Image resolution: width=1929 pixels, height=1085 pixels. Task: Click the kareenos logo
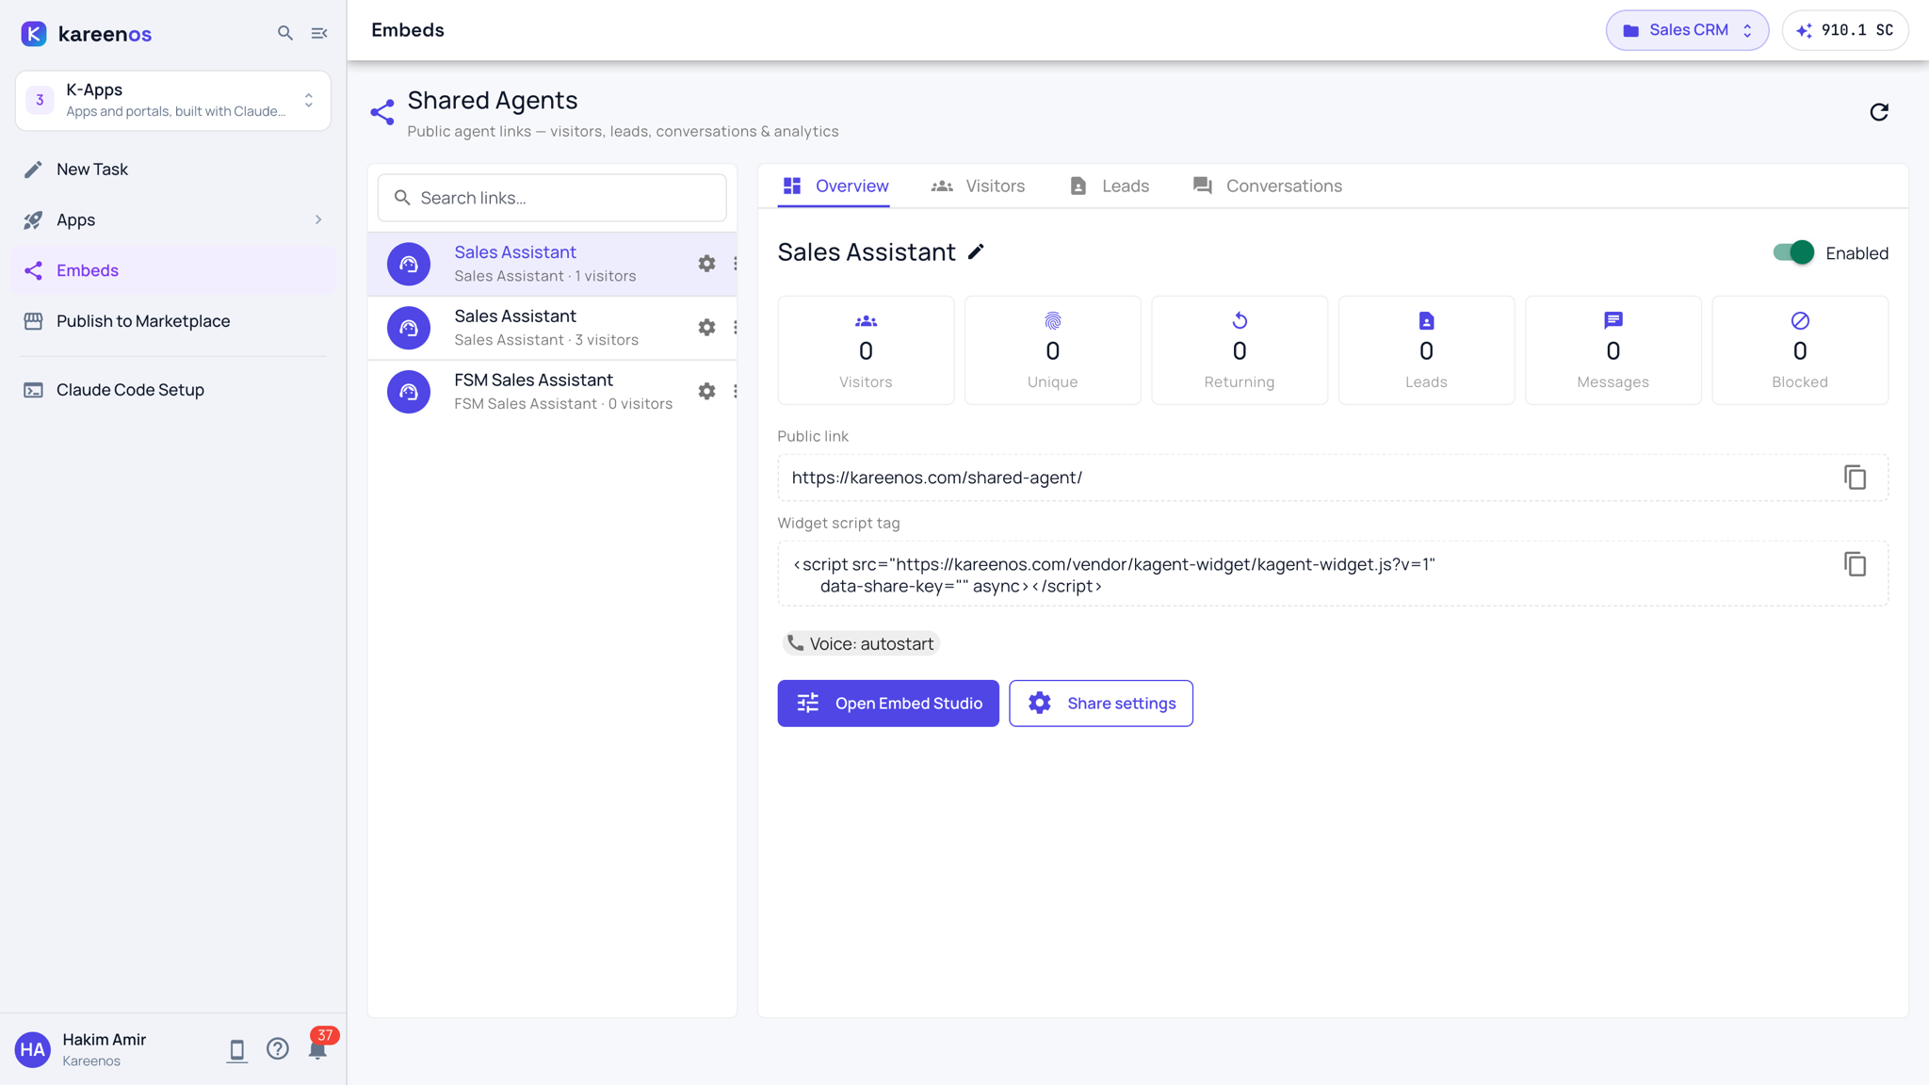click(86, 34)
